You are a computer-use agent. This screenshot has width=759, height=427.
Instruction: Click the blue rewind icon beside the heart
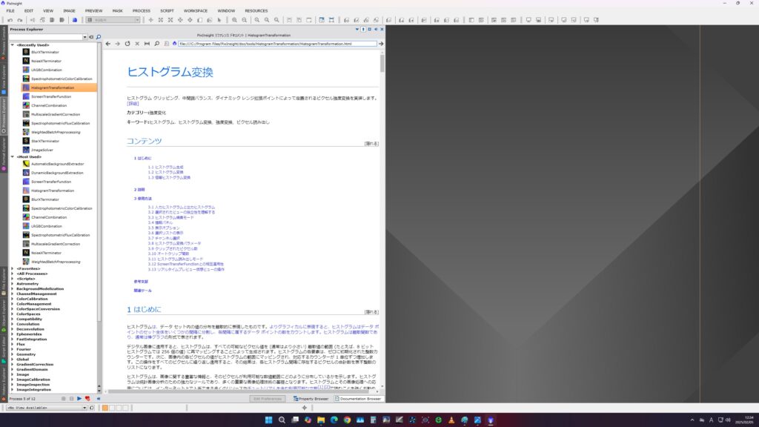(x=99, y=398)
